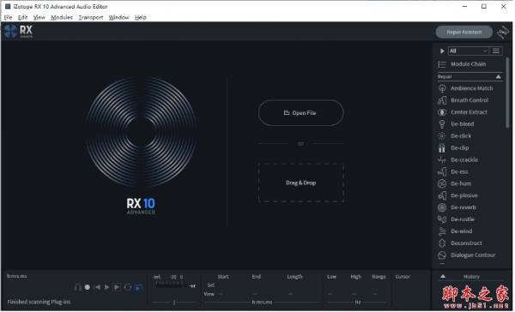Open the Center Extract module
Viewport: 515px width, 312px height.
pyautogui.click(x=463, y=112)
